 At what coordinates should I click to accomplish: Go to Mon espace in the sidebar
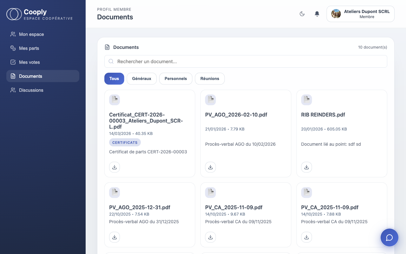[x=43, y=34]
